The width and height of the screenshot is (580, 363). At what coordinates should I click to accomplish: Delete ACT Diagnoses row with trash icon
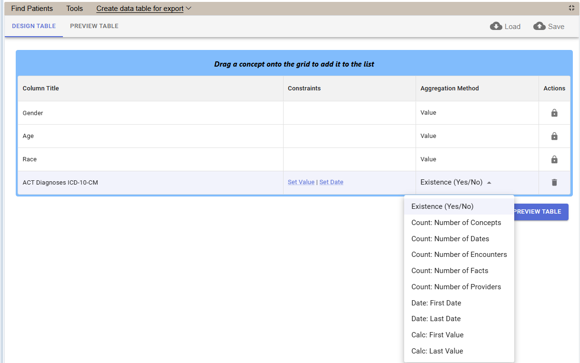554,182
